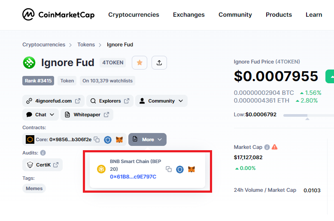Click On 103,379 watchlists label
This screenshot has width=334, height=221.
[108, 81]
